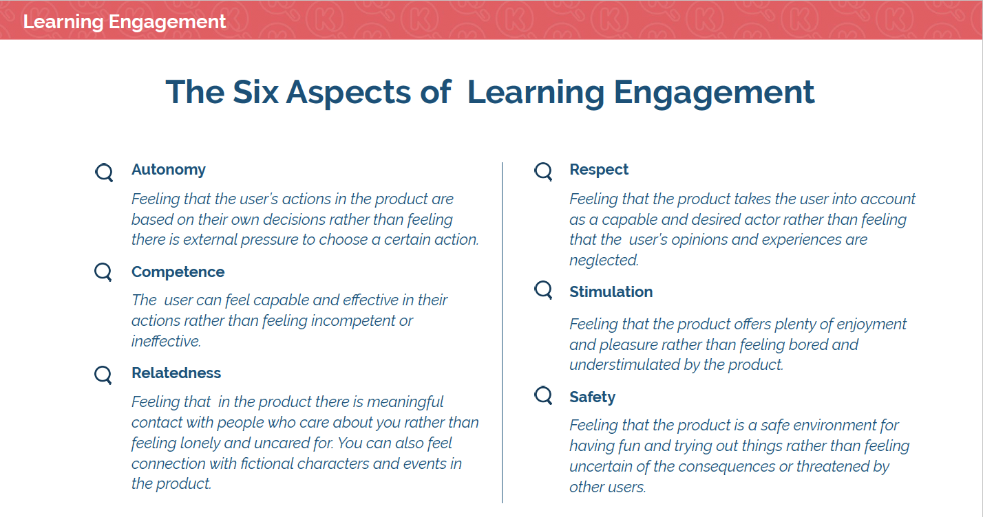Click the Six Aspects of Learning Engagement title

[x=490, y=91]
